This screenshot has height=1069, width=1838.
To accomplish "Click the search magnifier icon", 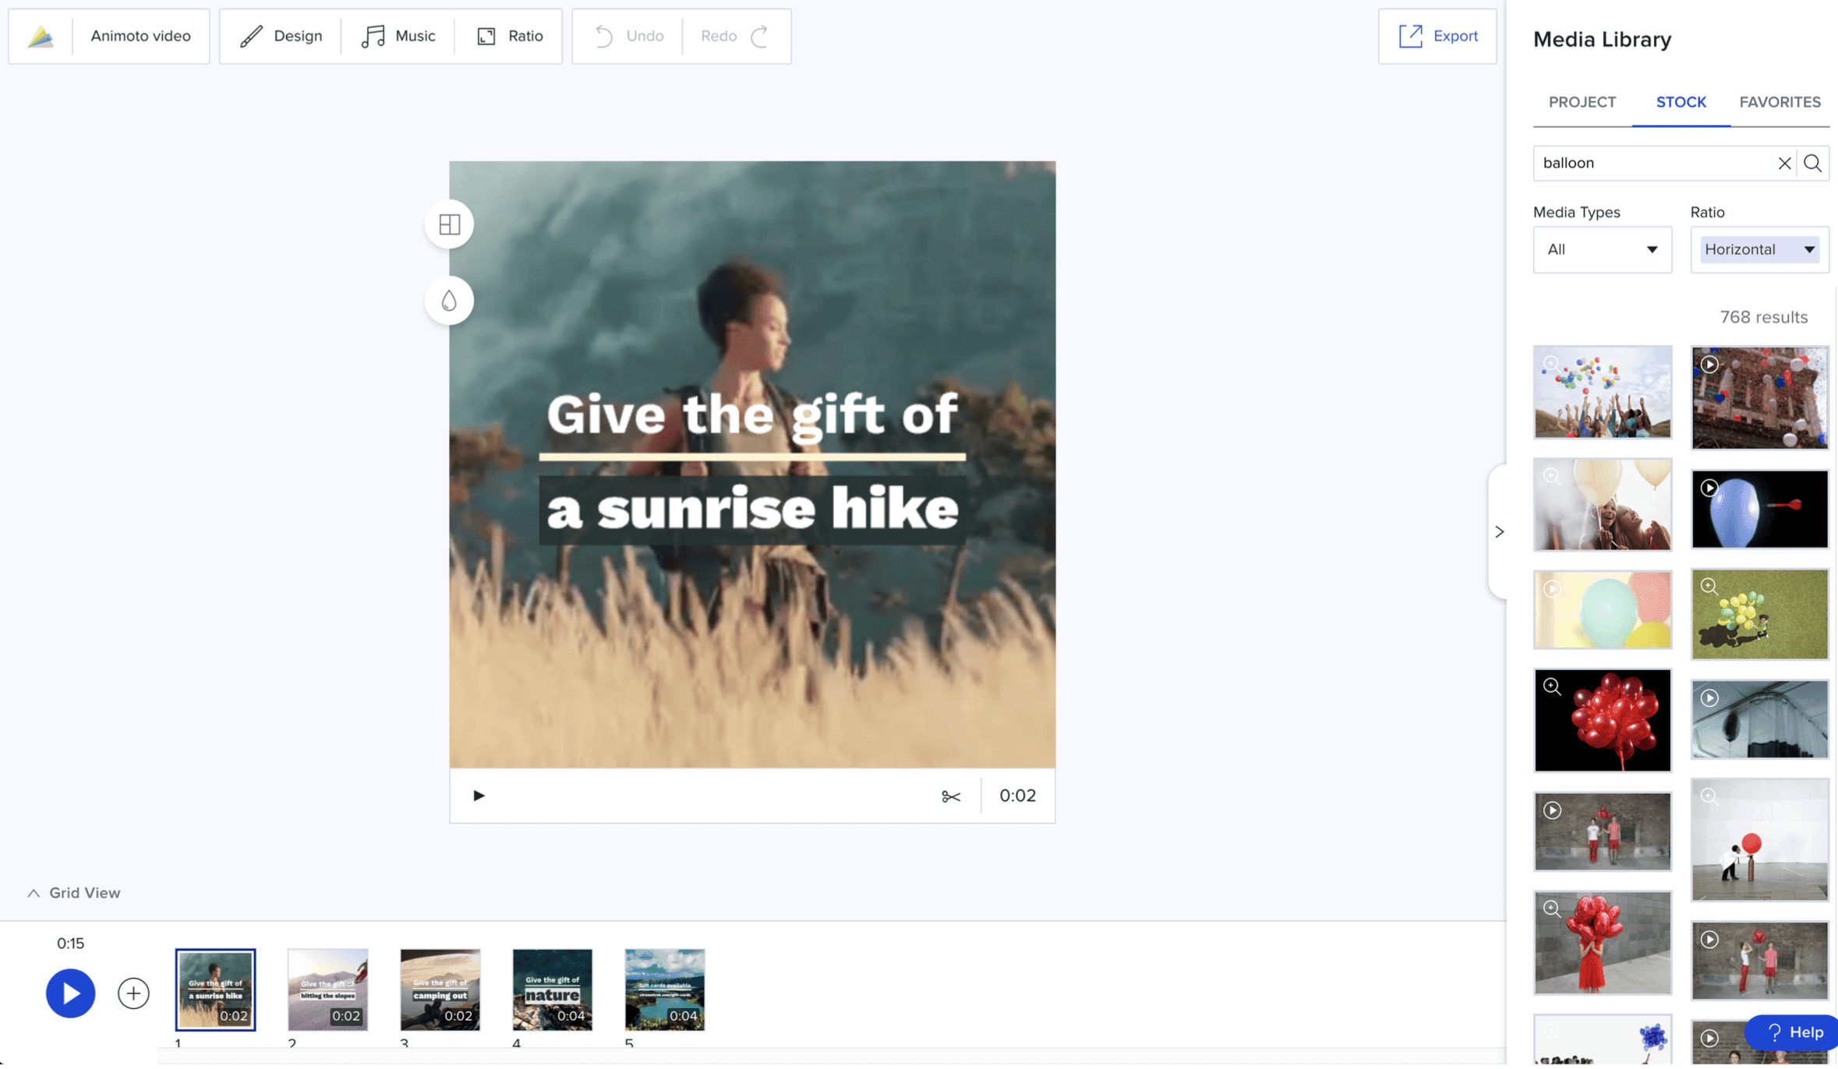I will [1812, 163].
